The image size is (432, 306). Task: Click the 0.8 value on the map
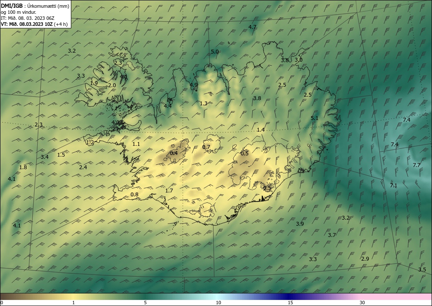point(134,195)
